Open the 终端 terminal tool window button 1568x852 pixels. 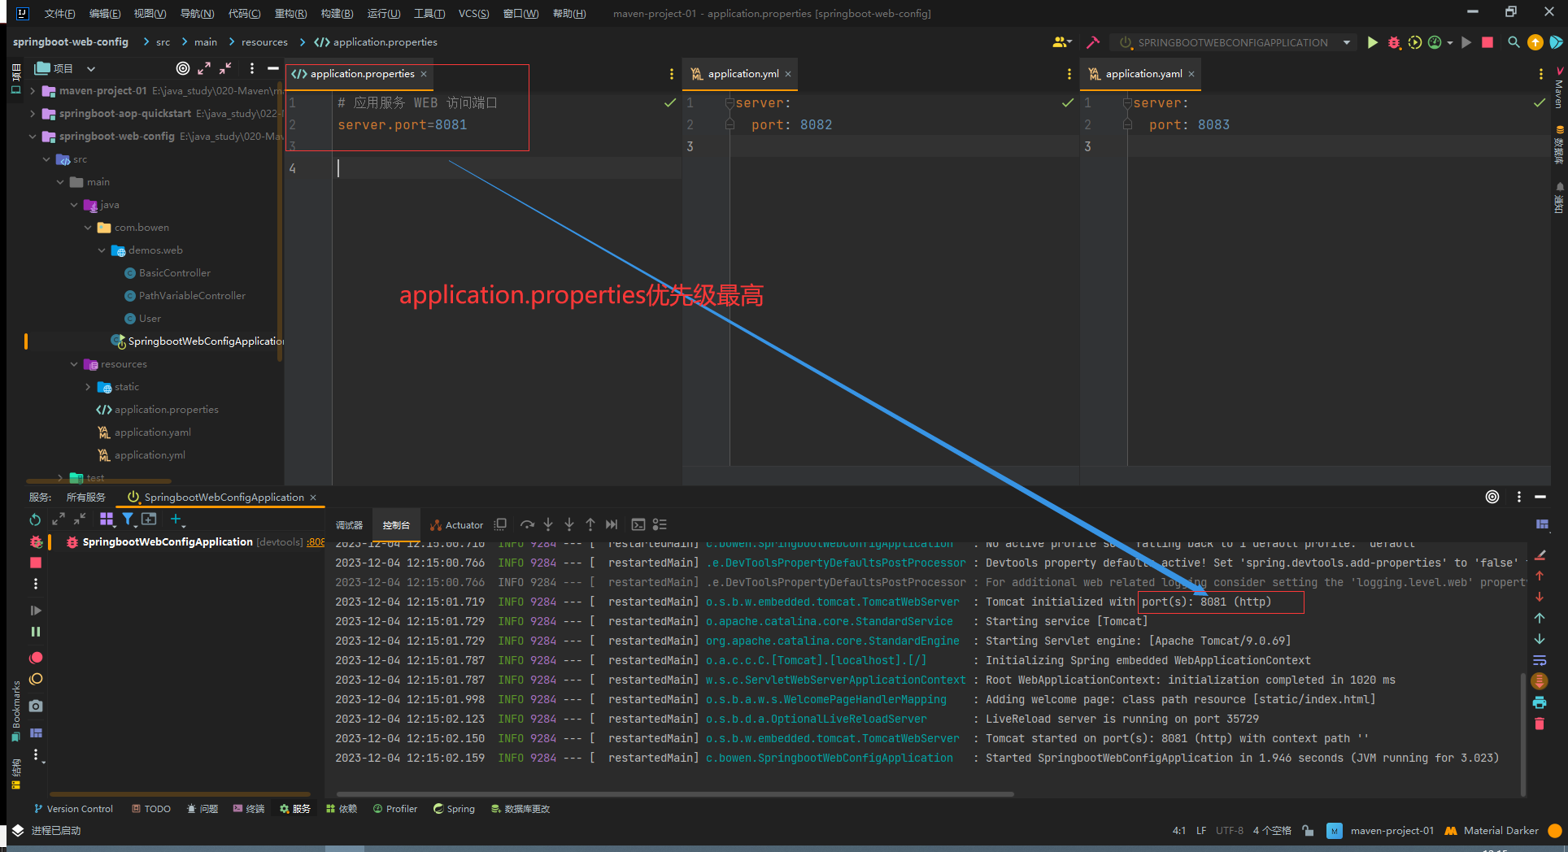click(x=249, y=809)
